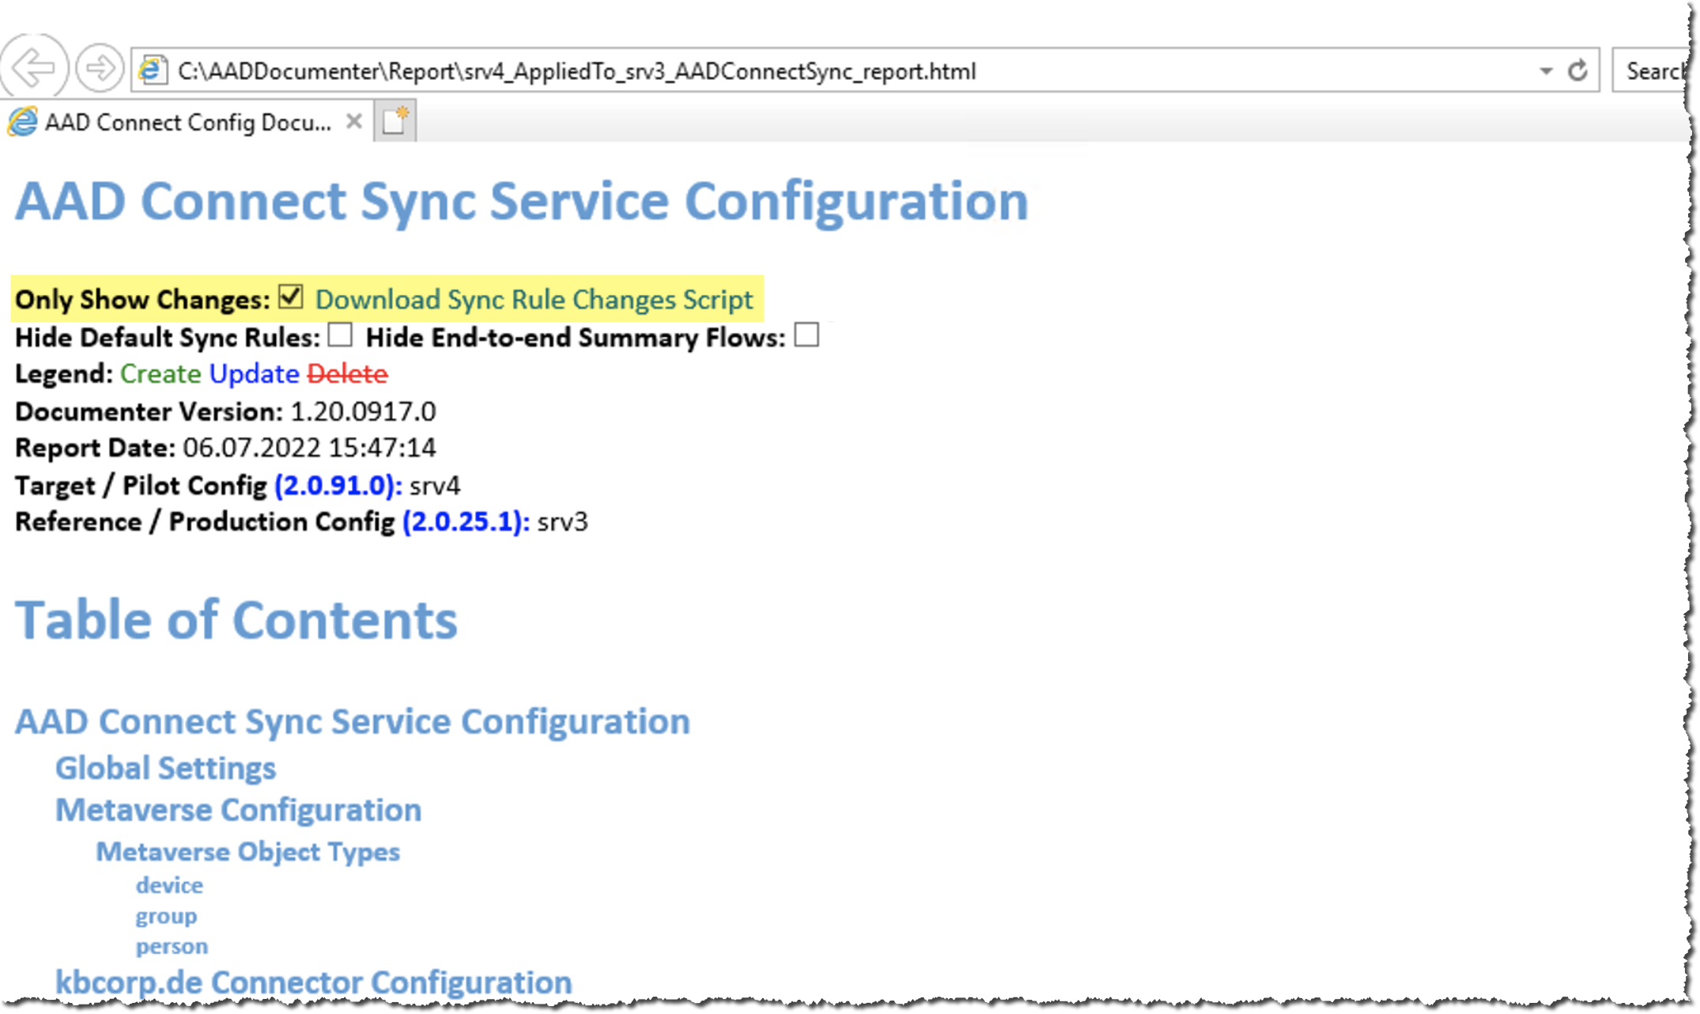Image resolution: width=1700 pixels, height=1014 pixels.
Task: Click the srv3 reference server name
Action: 562,522
